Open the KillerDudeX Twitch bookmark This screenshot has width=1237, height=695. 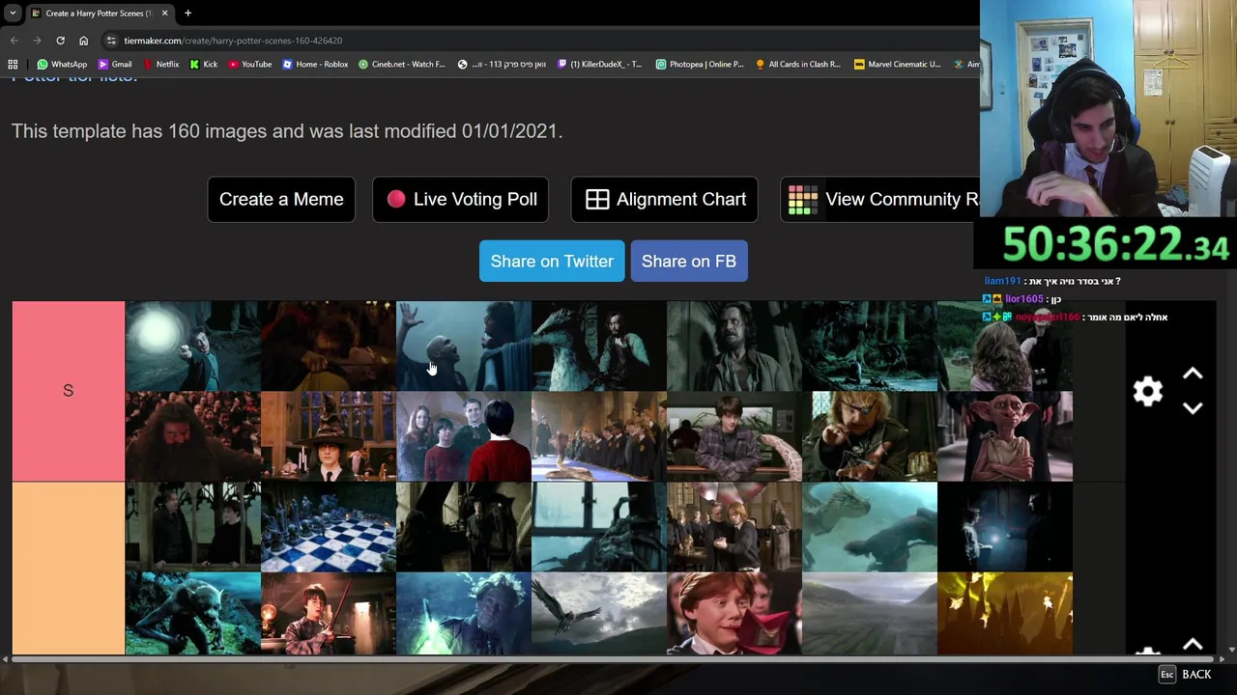599,65
